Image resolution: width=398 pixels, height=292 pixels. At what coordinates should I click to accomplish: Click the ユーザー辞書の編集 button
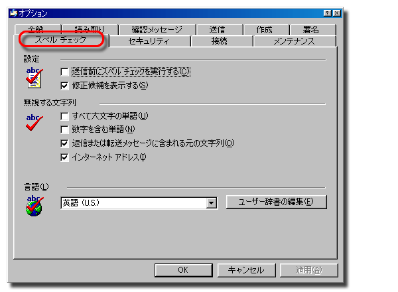276,202
